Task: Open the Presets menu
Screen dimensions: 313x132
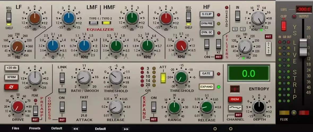Action: click(35, 128)
